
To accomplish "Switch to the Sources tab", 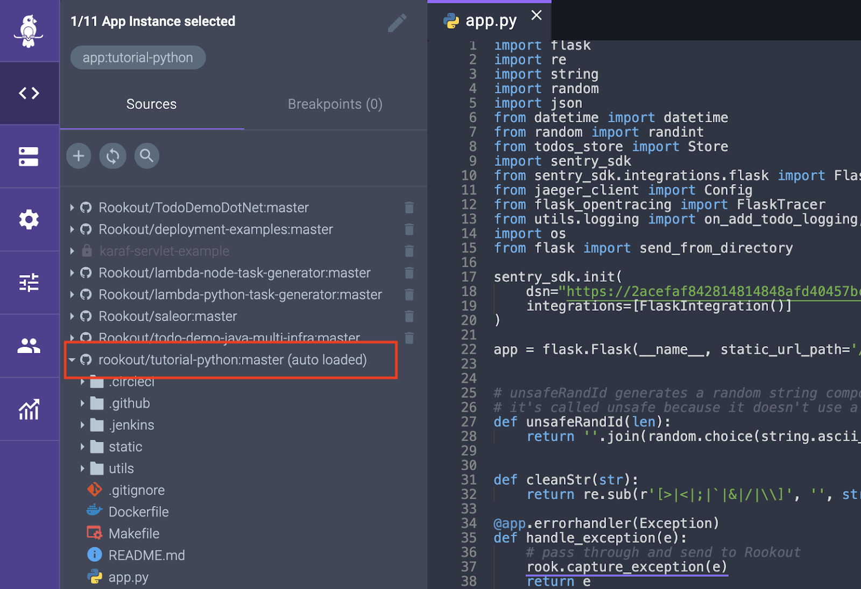I will pos(151,104).
